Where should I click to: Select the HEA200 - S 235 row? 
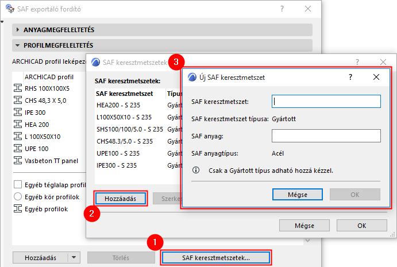[x=138, y=105]
